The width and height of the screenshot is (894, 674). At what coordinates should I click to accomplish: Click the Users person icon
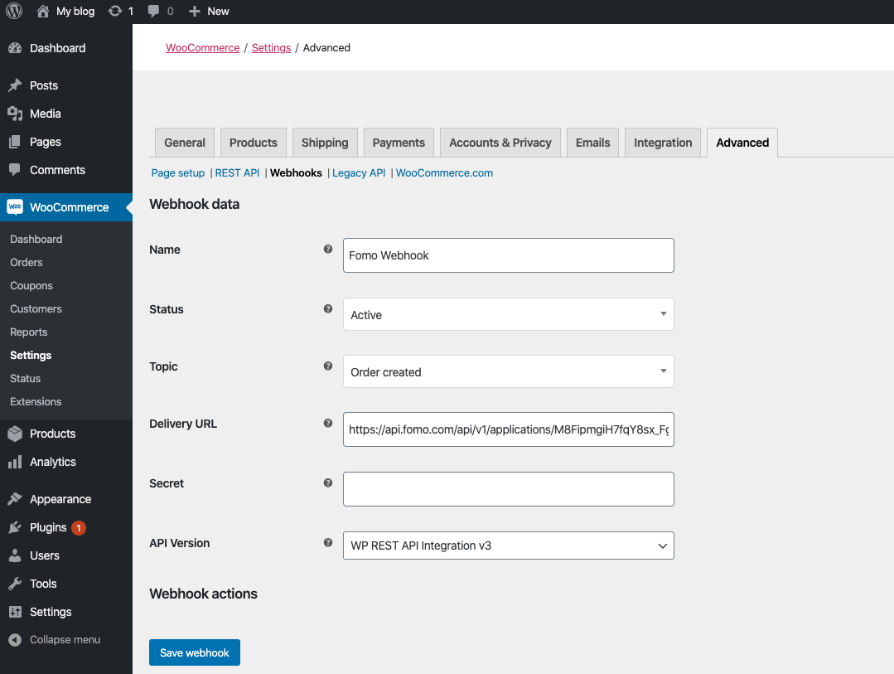(x=15, y=555)
